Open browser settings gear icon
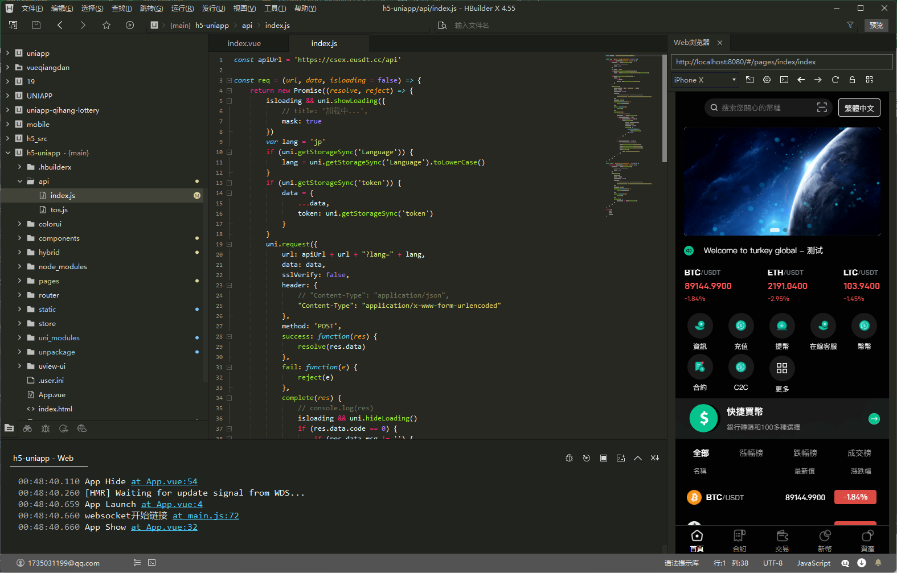 [767, 80]
